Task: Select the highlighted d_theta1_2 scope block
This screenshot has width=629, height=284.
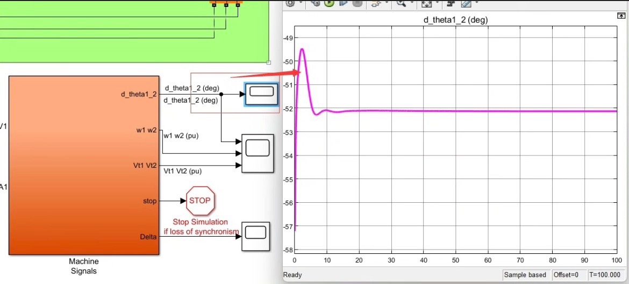Action: click(262, 94)
